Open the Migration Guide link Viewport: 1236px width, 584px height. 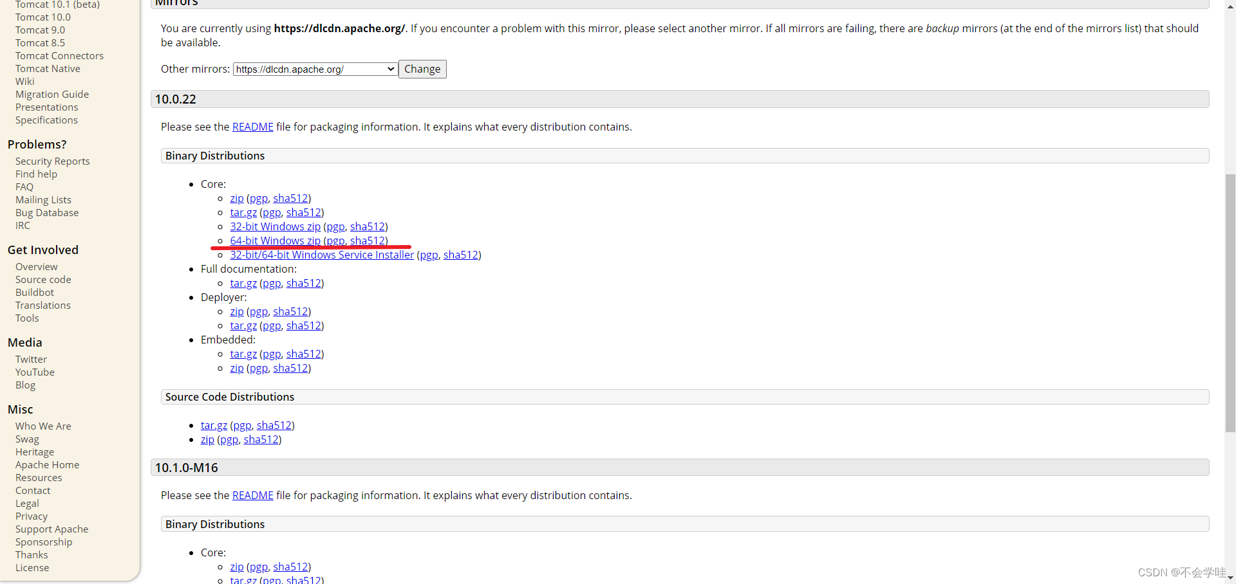(x=52, y=95)
